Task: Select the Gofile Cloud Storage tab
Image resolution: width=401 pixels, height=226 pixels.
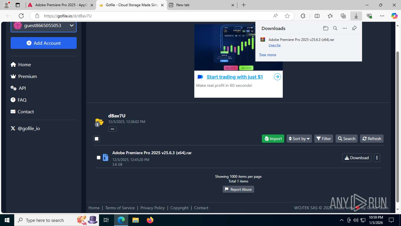Action: click(132, 5)
